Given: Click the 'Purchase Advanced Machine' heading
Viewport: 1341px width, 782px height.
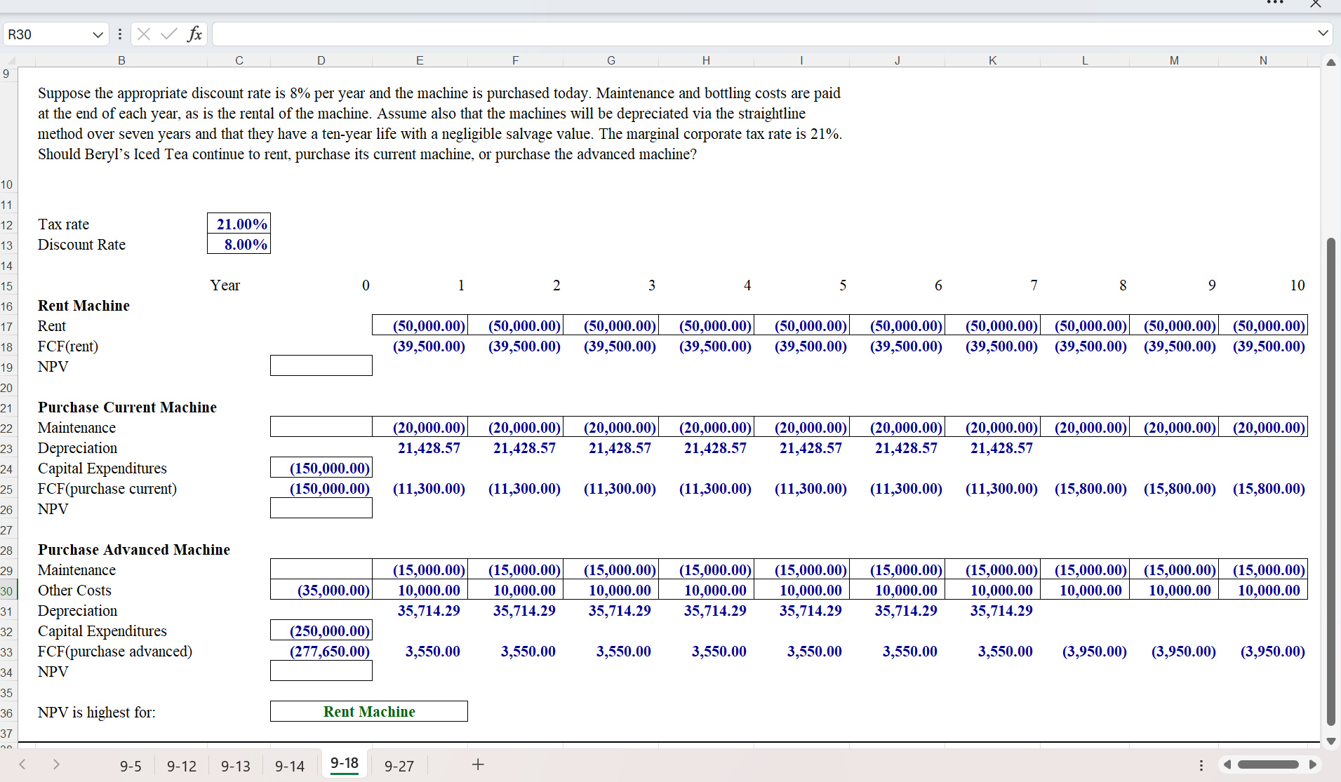Looking at the screenshot, I should tap(134, 550).
